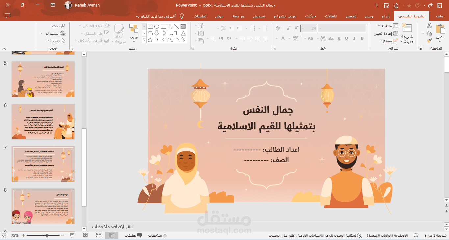Select the Format Painter brush icon
This screenshot has height=240, width=449.
point(429,41)
